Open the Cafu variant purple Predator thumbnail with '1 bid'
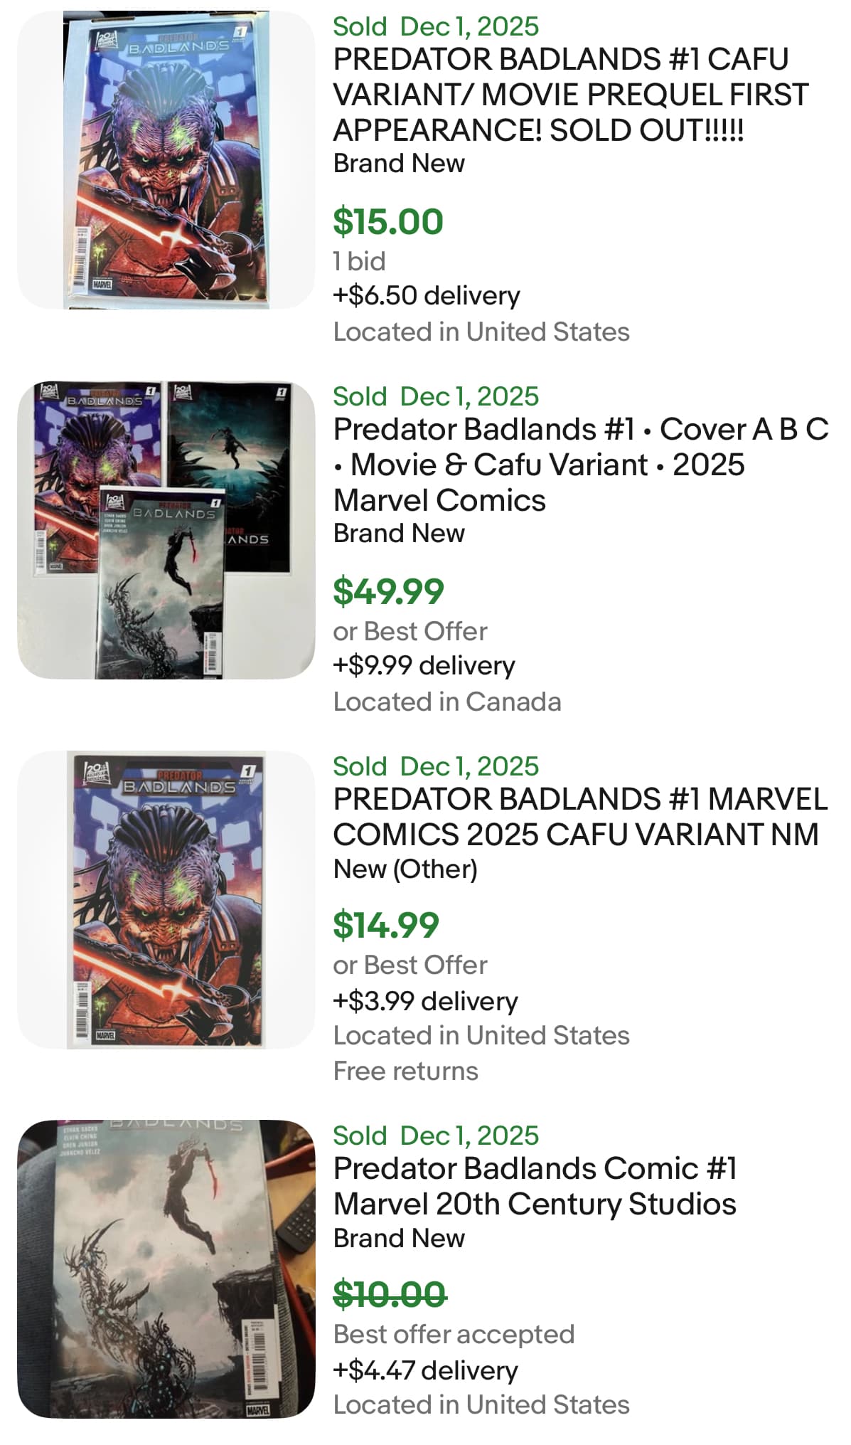Screen dimensions: 851x1445 click(x=166, y=160)
